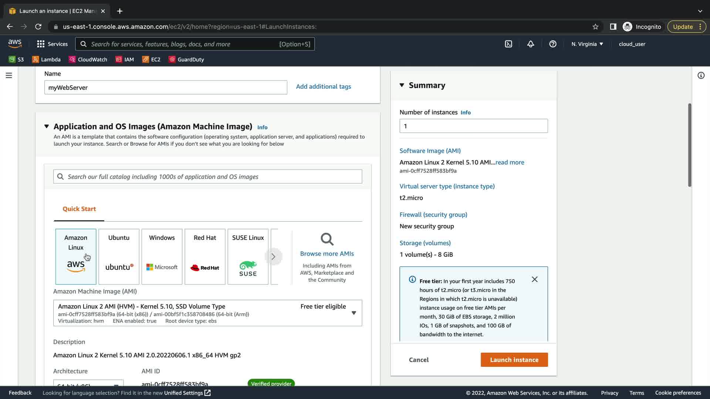Click the Number of instances field
710x399 pixels.
click(473, 126)
